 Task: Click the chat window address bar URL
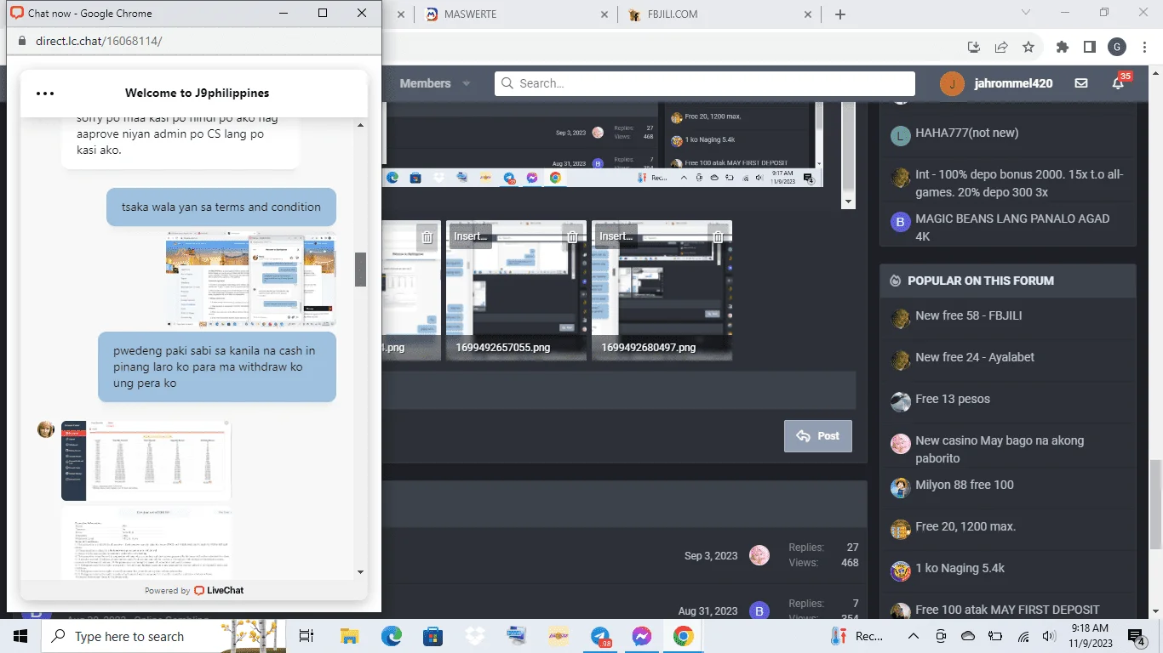click(x=99, y=41)
